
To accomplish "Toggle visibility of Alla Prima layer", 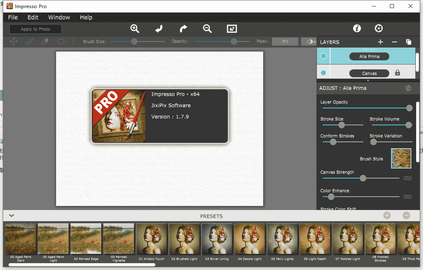I will [323, 56].
